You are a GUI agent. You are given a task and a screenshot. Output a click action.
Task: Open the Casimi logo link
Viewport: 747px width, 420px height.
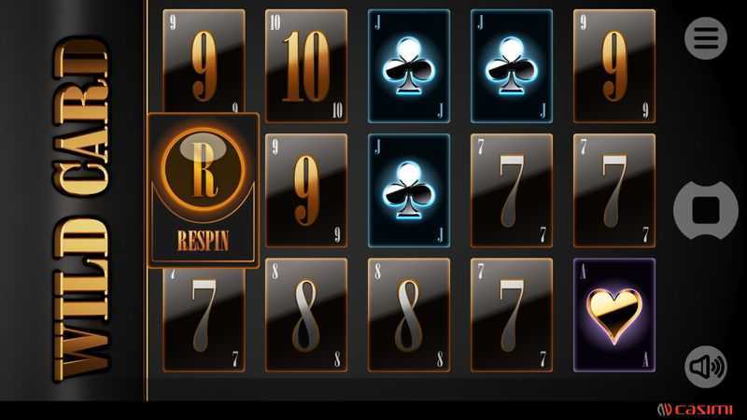click(695, 410)
